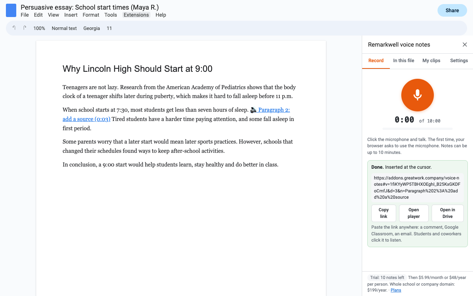Viewport: 473px width, 296px height.
Task: Click the 'of 10:00' time limit label
Action: [x=430, y=121]
